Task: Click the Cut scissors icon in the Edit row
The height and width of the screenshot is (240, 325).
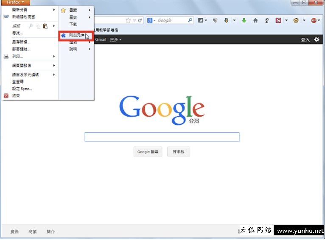Action: click(x=31, y=26)
